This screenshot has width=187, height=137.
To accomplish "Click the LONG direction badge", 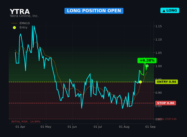I will (170, 10).
